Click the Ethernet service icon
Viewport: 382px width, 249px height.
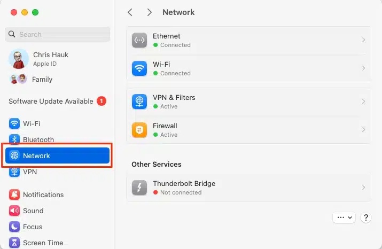(x=139, y=40)
